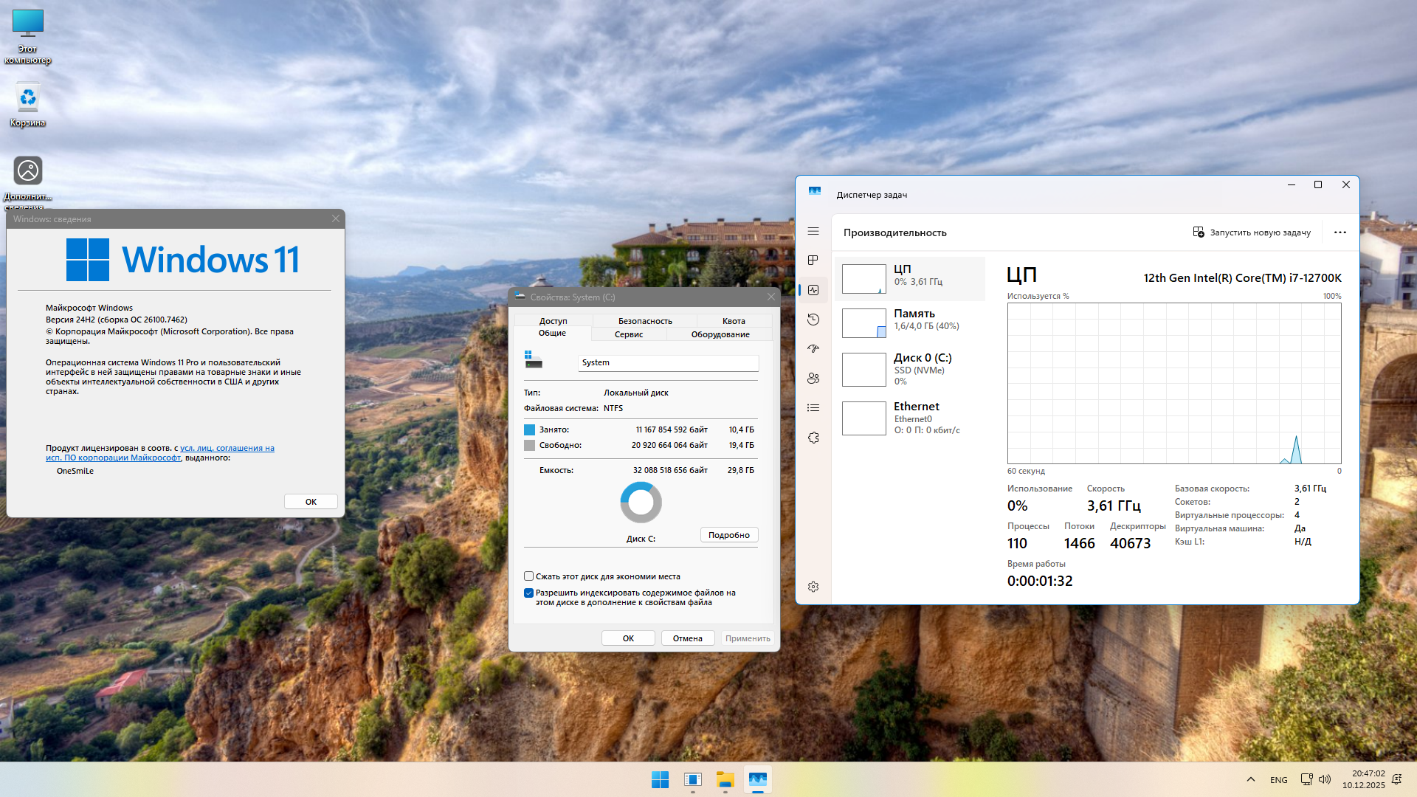Click Запустить новую задачу button

[1252, 232]
